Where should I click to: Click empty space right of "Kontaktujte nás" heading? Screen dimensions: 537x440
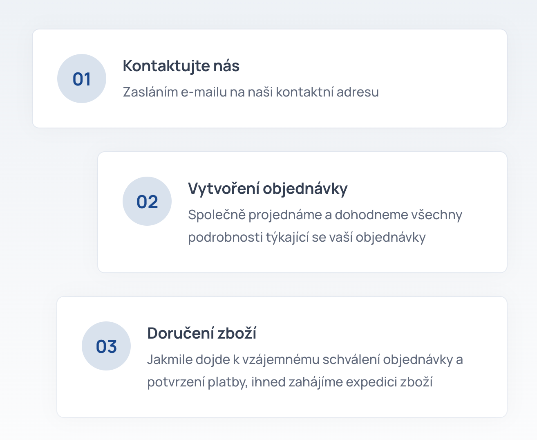pos(368,66)
